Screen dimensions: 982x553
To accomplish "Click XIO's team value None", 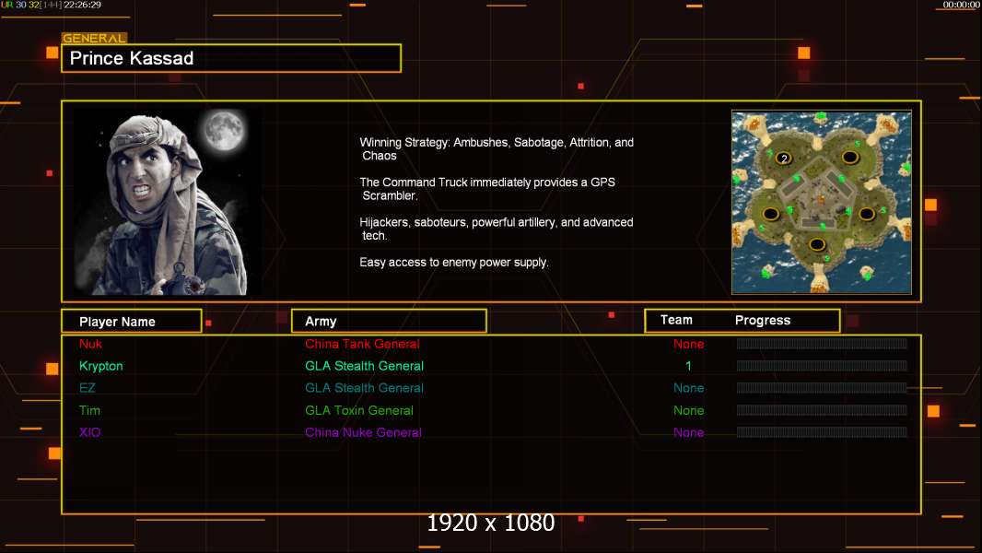I will coord(688,432).
